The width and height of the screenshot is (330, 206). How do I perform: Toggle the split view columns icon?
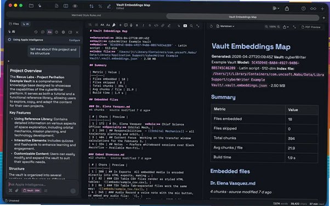pyautogui.click(x=66, y=6)
